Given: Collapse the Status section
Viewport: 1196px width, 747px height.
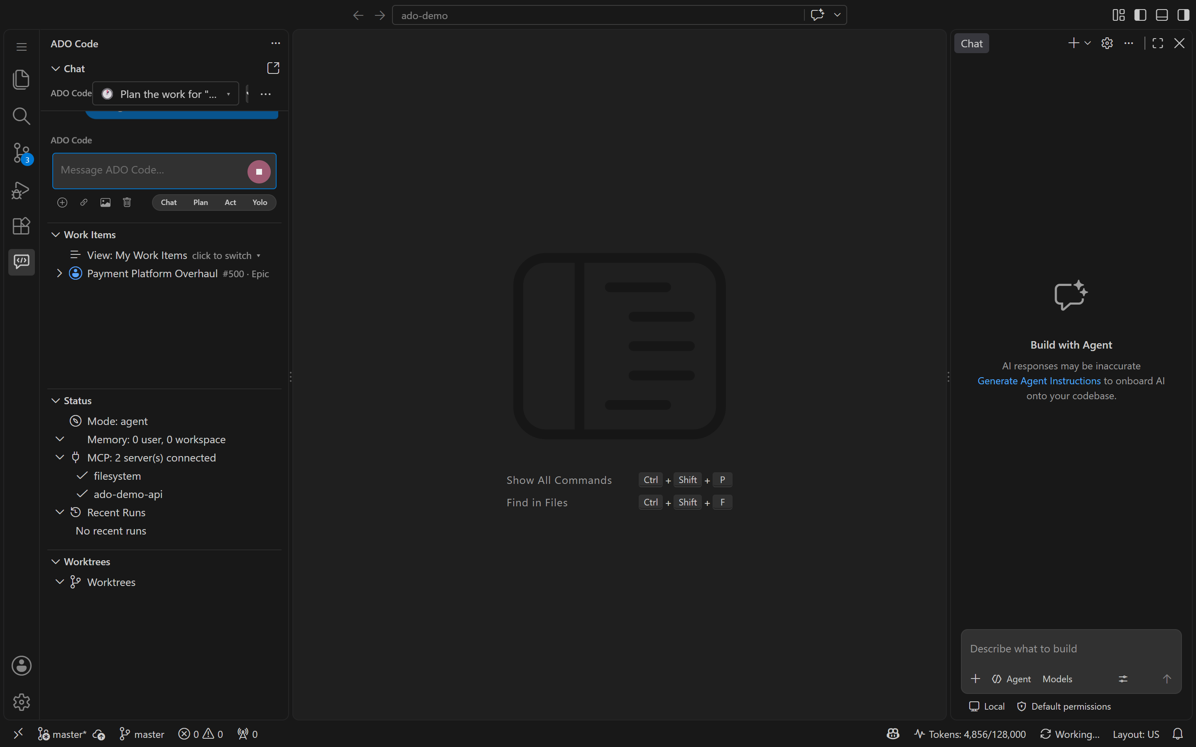Looking at the screenshot, I should [56, 400].
